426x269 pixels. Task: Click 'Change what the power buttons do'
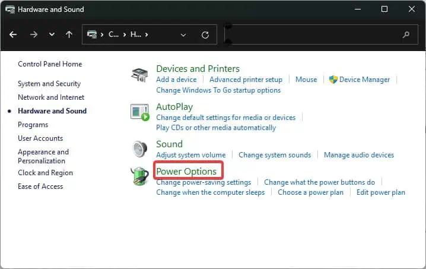319,182
